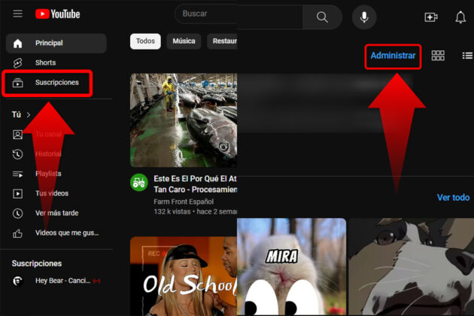Click the Farm Front Español channel avatar
The image size is (474, 316).
tap(139, 182)
